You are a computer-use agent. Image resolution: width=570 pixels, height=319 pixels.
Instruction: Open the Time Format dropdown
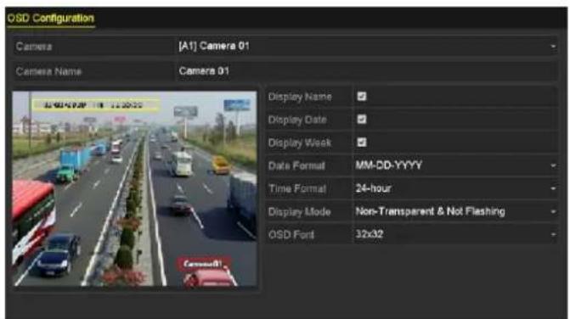pos(455,188)
